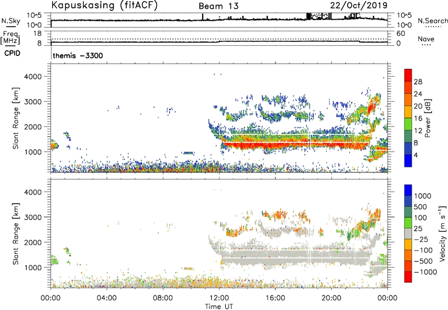Click the '16' power colorbar tick
Image resolution: width=448 pixels, height=310 pixels.
[418, 119]
